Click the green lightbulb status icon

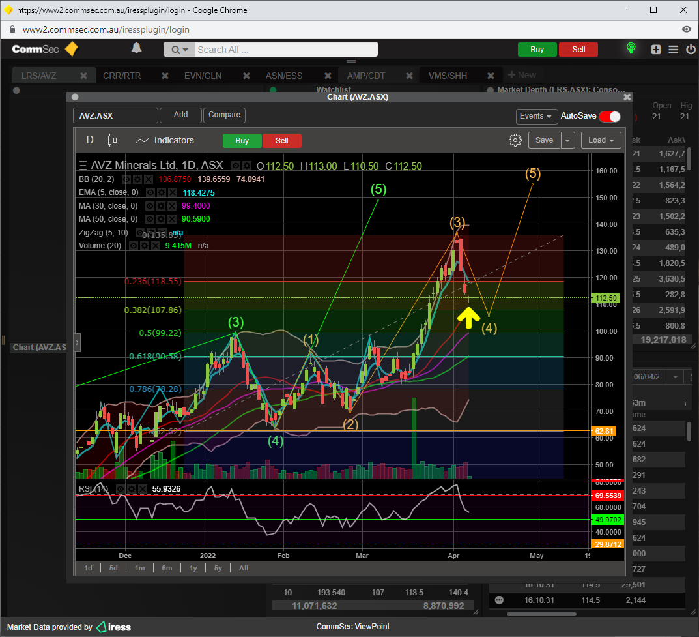pyautogui.click(x=631, y=49)
